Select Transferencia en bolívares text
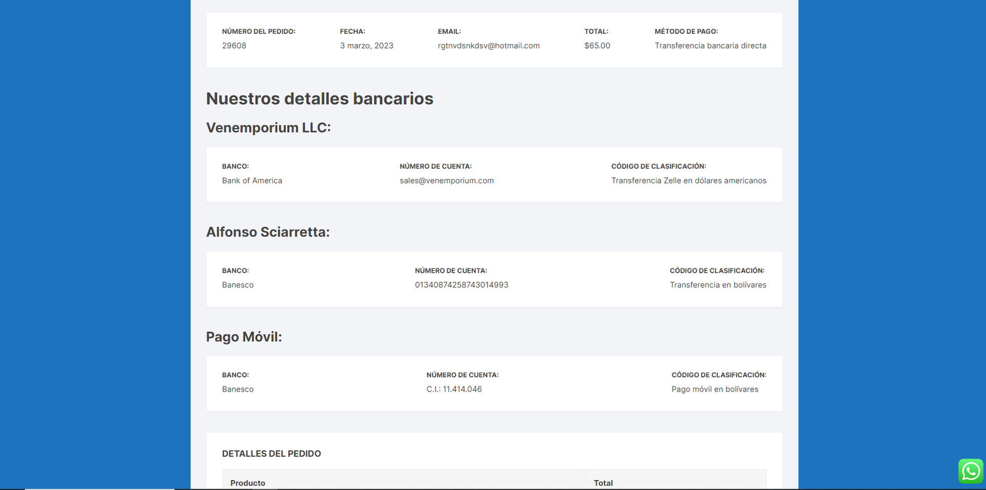The height and width of the screenshot is (490, 986). (x=718, y=285)
